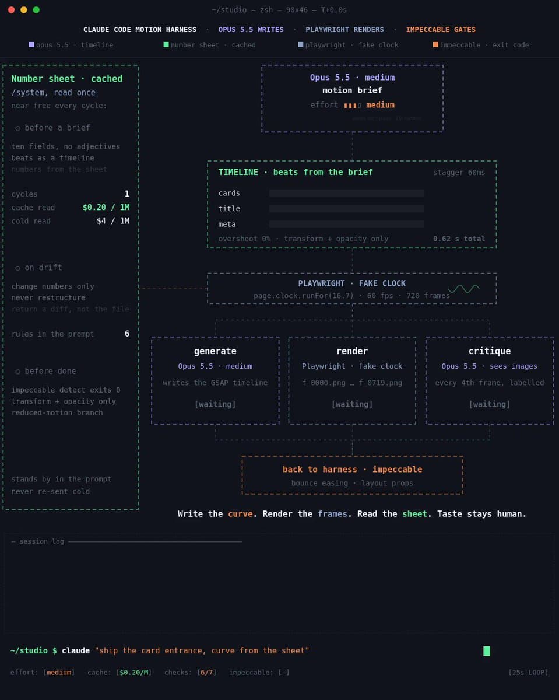Click the '~/studio $' shell prompt
The width and height of the screenshot is (559, 700).
pos(33,650)
